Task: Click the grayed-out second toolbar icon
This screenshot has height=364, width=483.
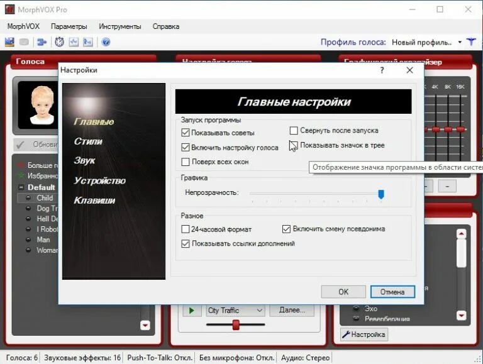Action: pos(24,42)
